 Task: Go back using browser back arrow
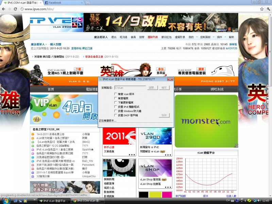(x=4, y=9)
